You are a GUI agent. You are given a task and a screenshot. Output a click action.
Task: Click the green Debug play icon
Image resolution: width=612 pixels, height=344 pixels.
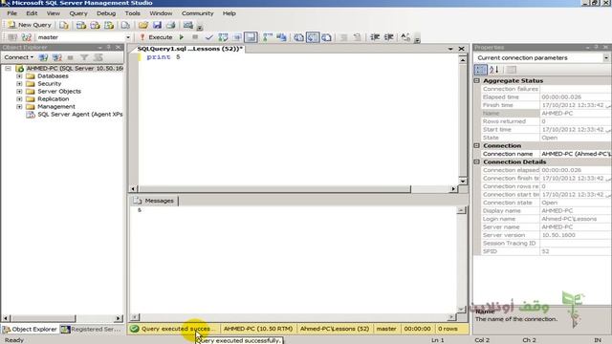(182, 37)
